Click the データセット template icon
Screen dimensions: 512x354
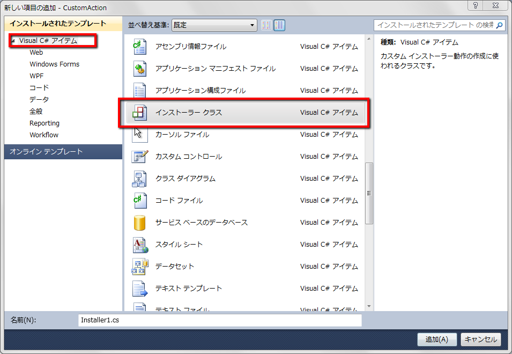[x=140, y=267]
